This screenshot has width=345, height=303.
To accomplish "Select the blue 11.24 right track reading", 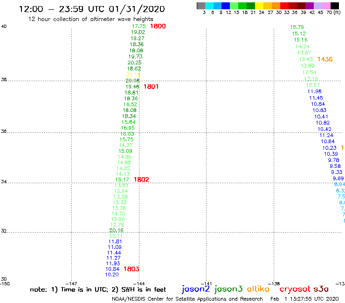I will pos(326,135).
